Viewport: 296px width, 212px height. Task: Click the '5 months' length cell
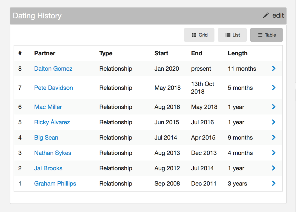(x=240, y=88)
